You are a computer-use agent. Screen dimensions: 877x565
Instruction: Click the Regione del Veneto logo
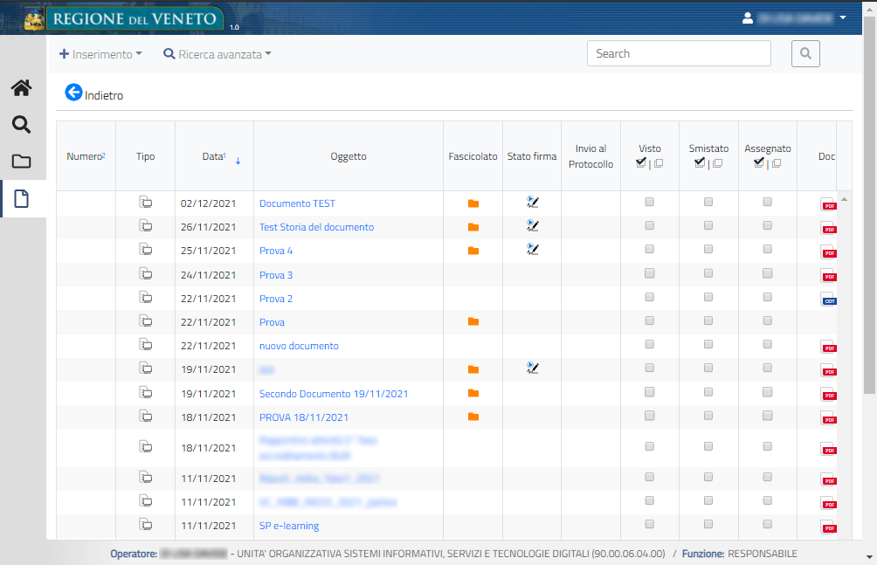point(124,18)
